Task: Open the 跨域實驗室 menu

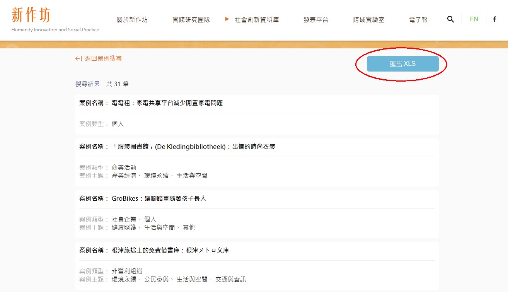Action: click(368, 20)
